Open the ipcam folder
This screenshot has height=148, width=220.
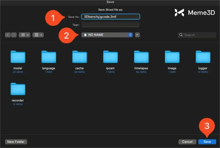pos(110,57)
